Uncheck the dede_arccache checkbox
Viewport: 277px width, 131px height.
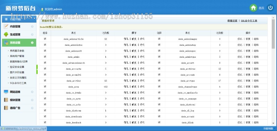coord(45,68)
